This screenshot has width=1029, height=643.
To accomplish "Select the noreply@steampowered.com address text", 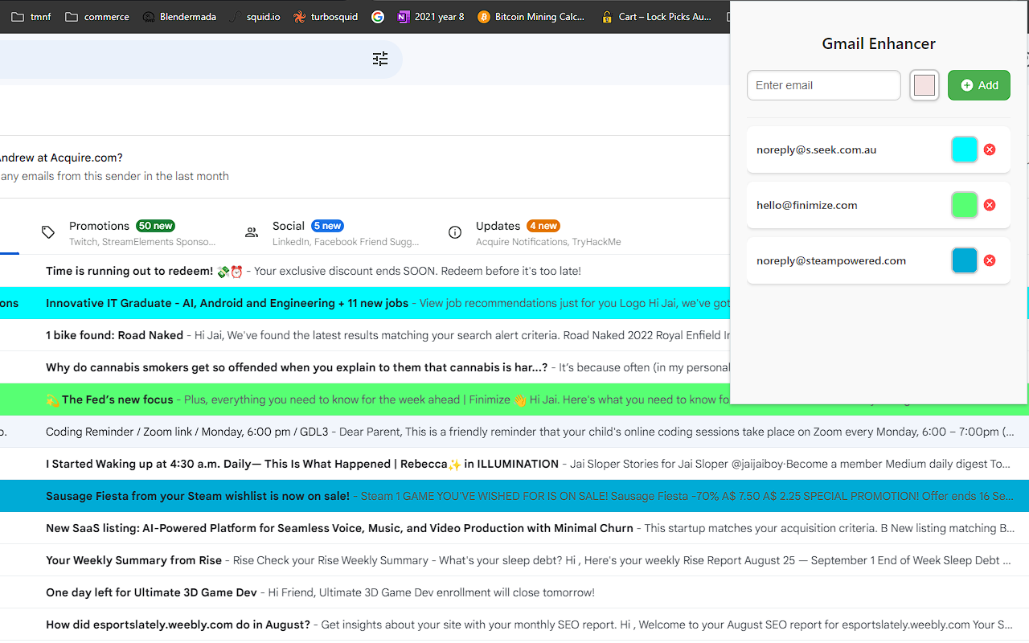I will 831,260.
